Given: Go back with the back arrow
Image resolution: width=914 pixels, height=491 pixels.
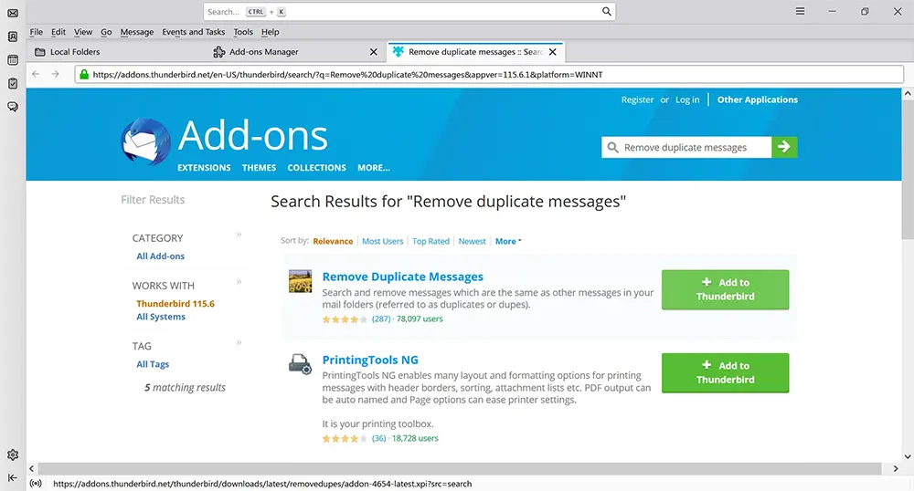Looking at the screenshot, I should (37, 74).
